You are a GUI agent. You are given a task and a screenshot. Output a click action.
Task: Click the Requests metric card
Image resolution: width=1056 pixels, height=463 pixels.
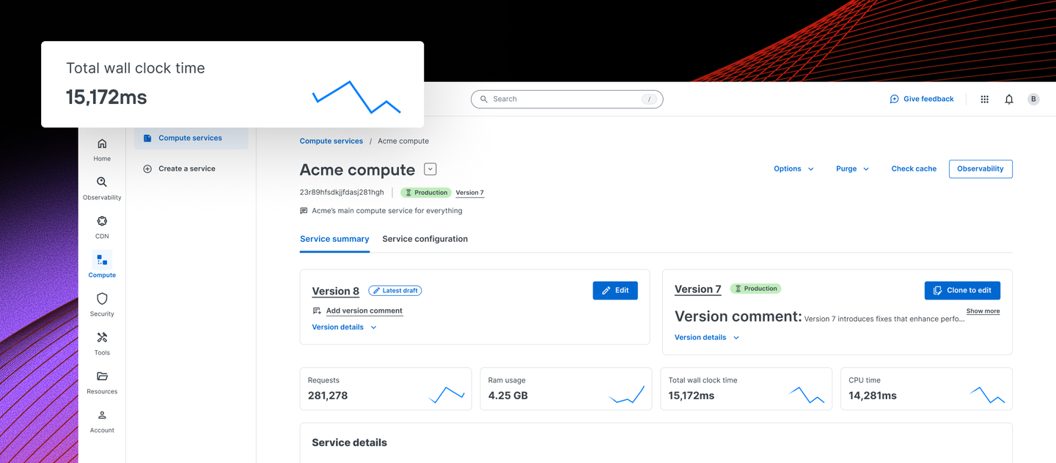(x=386, y=388)
